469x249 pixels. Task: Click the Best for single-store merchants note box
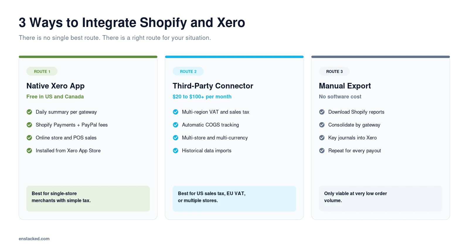(x=88, y=199)
